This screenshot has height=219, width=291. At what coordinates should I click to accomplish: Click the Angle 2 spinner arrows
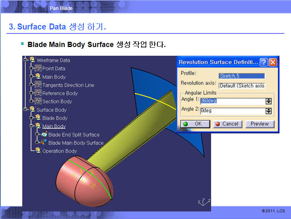pyautogui.click(x=269, y=111)
